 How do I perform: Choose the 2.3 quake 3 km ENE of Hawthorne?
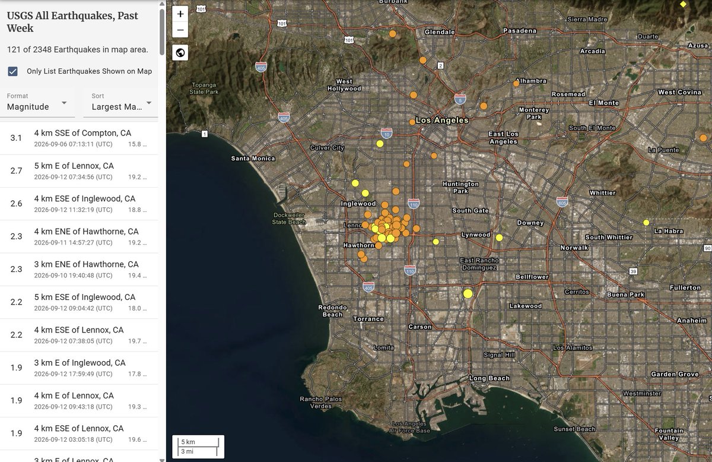coord(79,270)
